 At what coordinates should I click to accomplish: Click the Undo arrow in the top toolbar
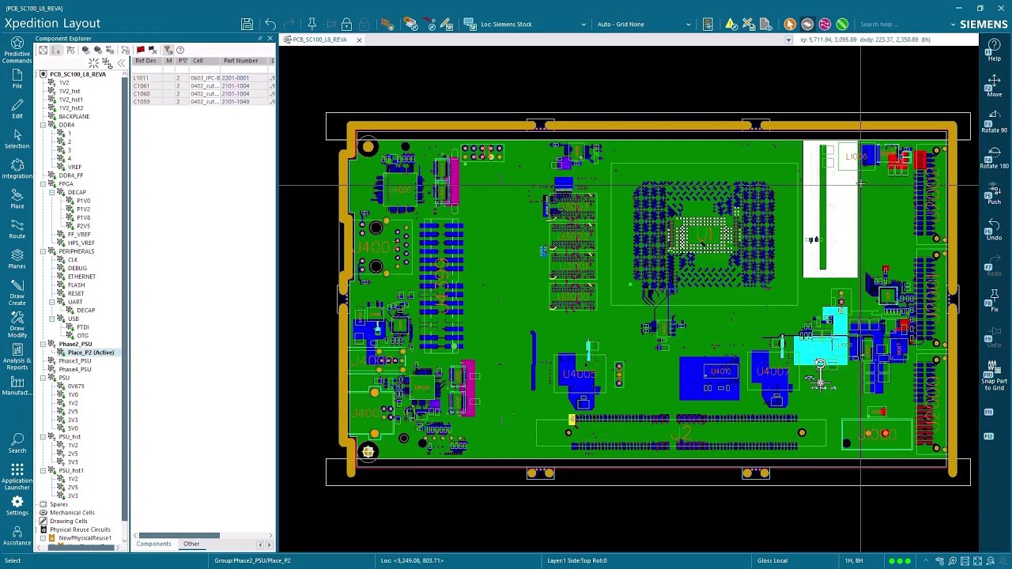[x=270, y=24]
